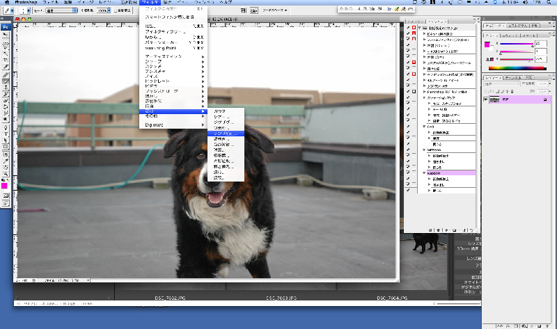Image resolution: width=557 pixels, height=329 pixels.
Task: Select the Horizontal Type tool
Action: (x=6, y=134)
